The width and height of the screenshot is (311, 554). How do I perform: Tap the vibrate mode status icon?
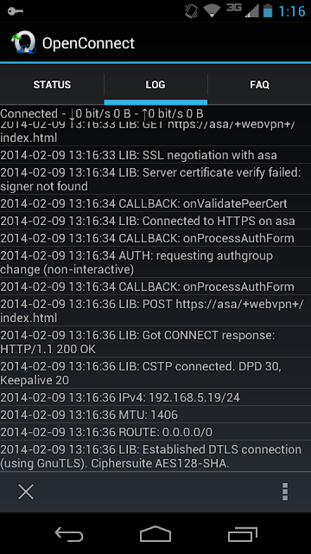pos(192,11)
